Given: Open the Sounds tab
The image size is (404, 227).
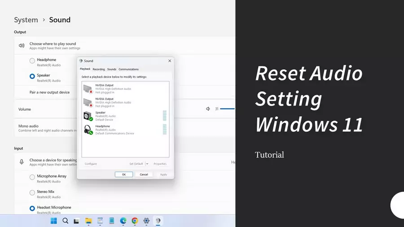Looking at the screenshot, I should [x=112, y=69].
